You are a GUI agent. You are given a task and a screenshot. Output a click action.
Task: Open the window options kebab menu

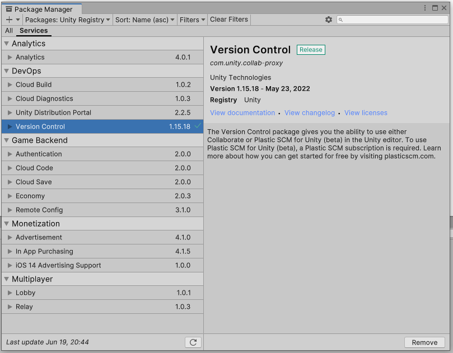(425, 8)
